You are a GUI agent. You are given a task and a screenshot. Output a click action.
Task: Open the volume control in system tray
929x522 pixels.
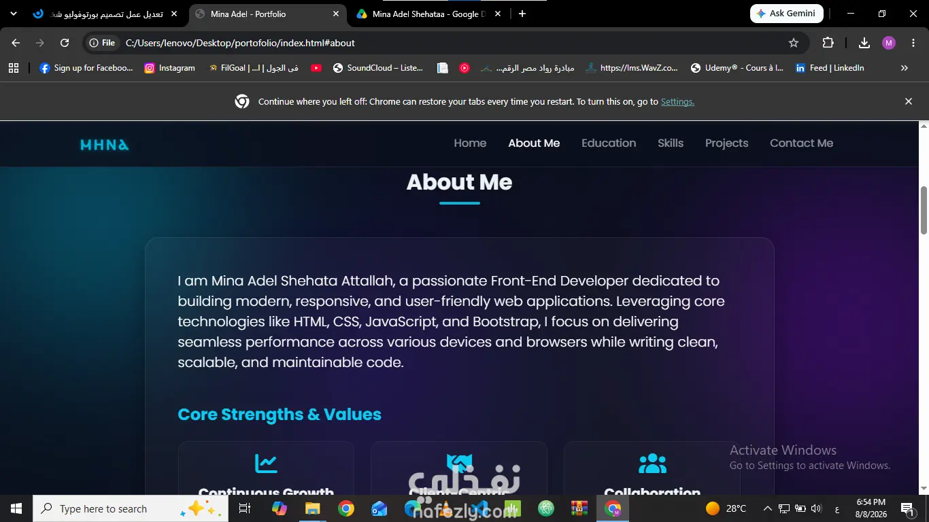click(817, 508)
